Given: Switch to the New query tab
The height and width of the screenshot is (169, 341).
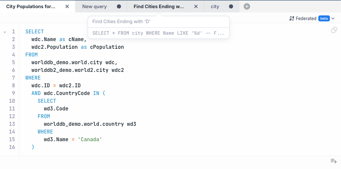Looking at the screenshot, I should pos(95,6).
